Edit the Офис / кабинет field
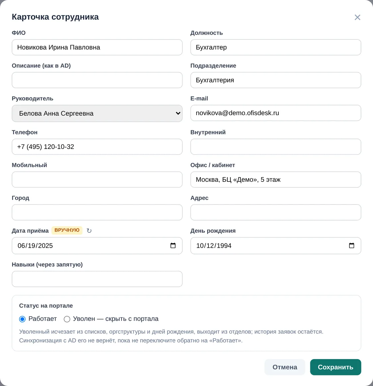 pyautogui.click(x=276, y=180)
